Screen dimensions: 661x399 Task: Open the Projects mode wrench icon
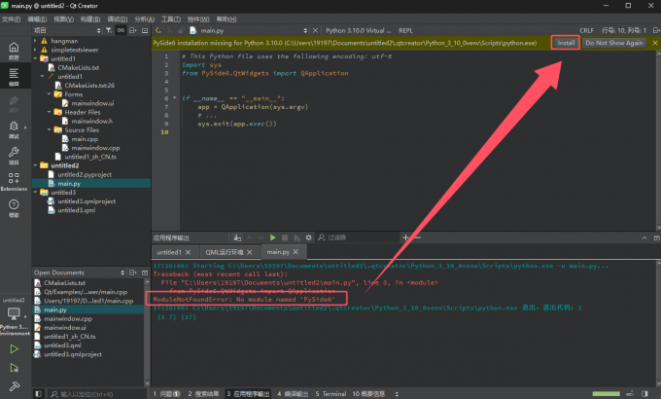click(14, 152)
